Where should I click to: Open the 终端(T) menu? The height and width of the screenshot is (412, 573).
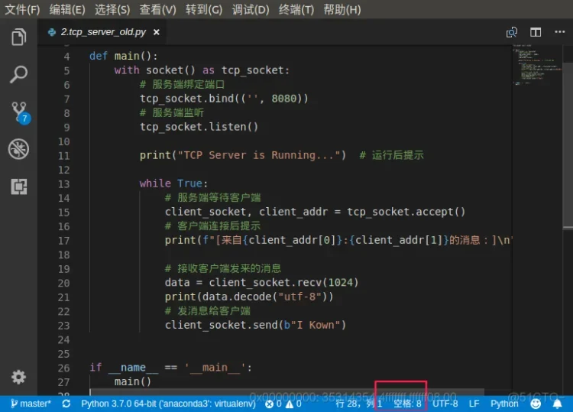[296, 9]
